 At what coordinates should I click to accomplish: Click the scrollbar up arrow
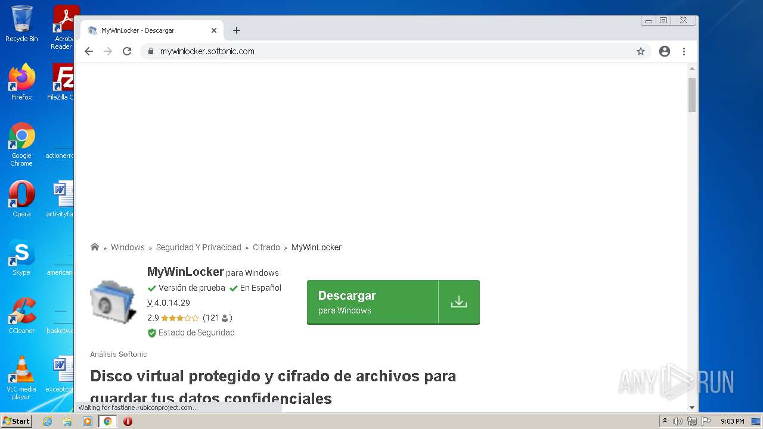(x=692, y=68)
